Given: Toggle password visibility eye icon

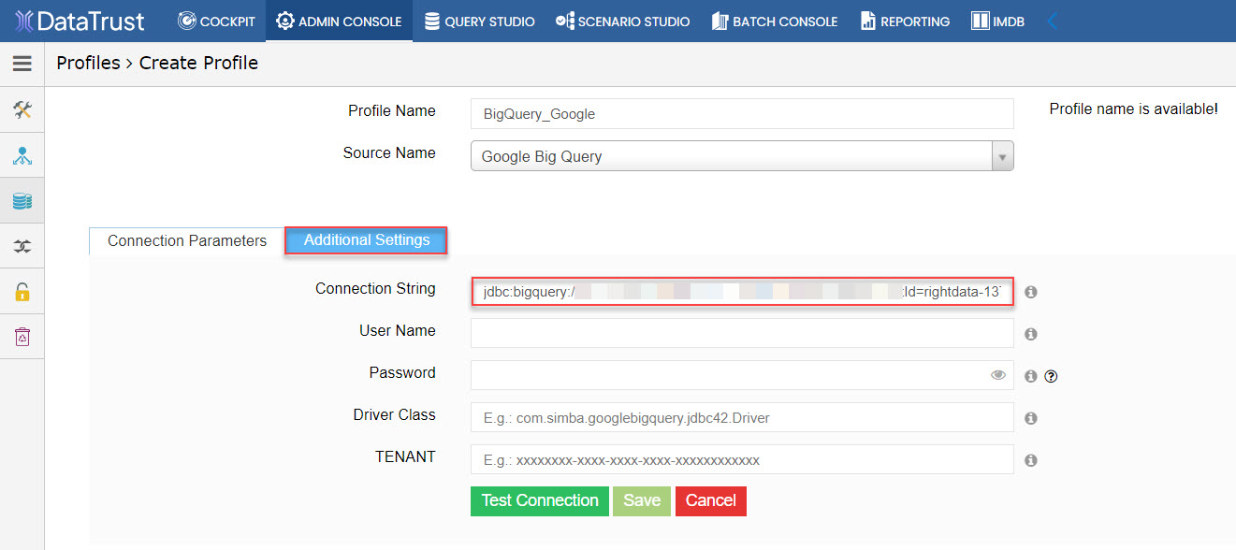Looking at the screenshot, I should point(998,375).
